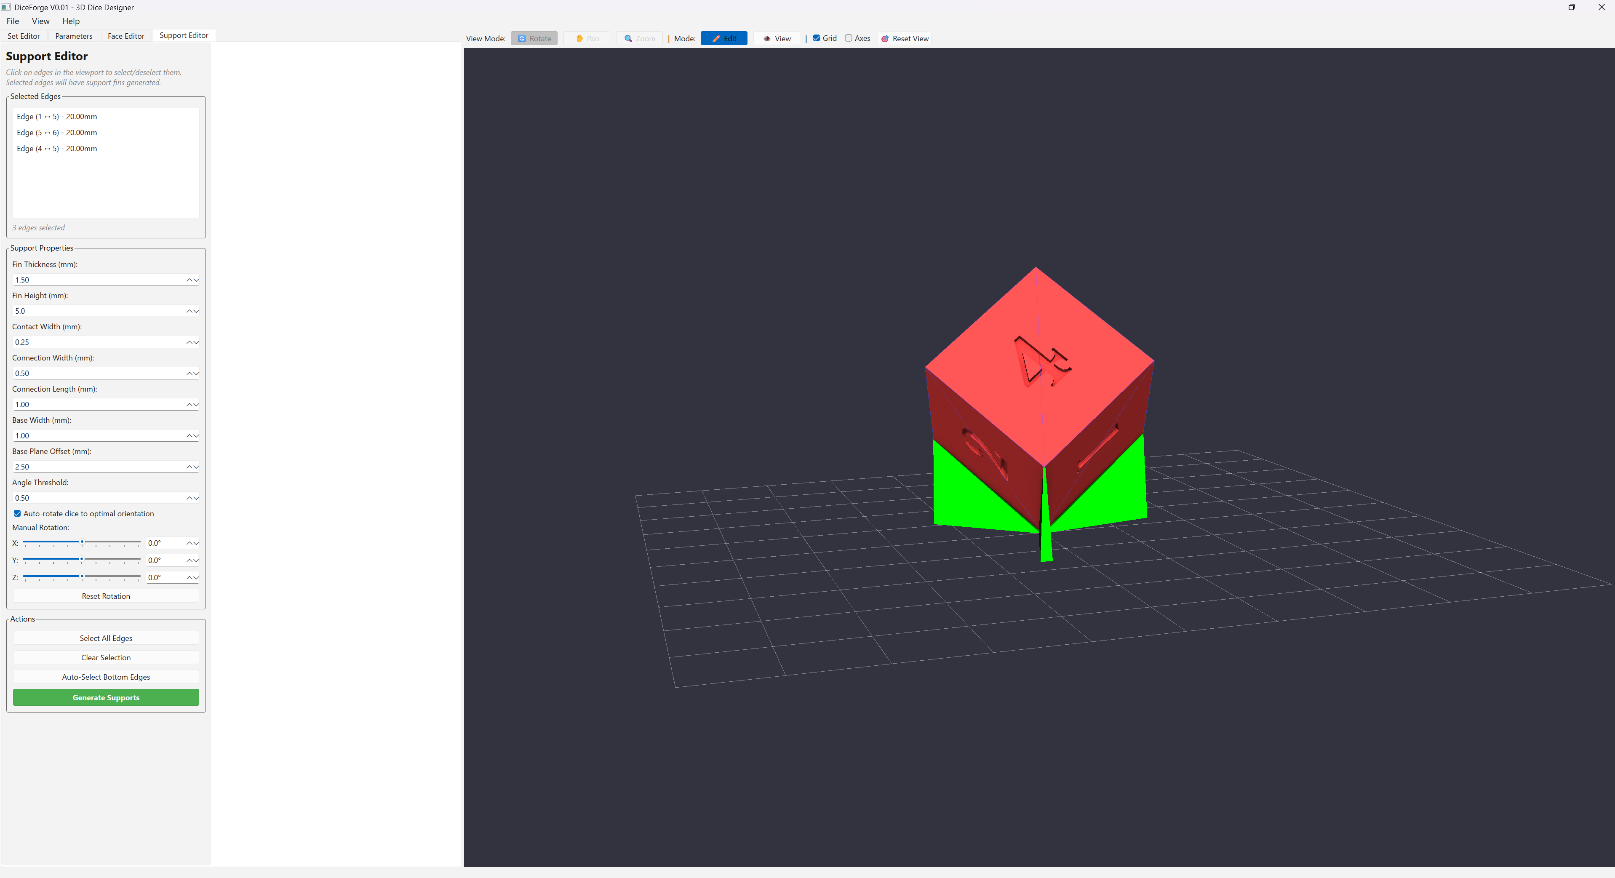The height and width of the screenshot is (878, 1615).
Task: Click Fin Thickness spinner arrows
Action: click(192, 280)
